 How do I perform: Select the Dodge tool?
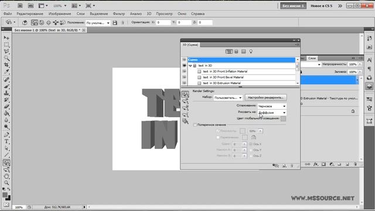(x=6, y=127)
